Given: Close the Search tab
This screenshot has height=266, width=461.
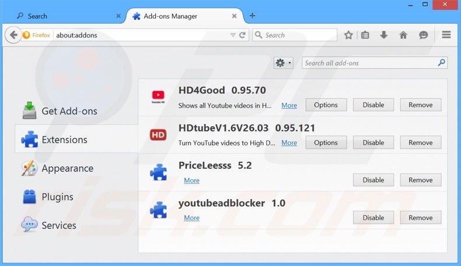Looking at the screenshot, I should point(118,16).
